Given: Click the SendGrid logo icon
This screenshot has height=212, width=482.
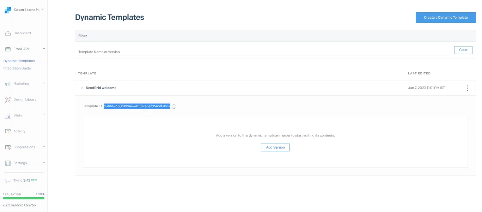Looking at the screenshot, I should coord(8,10).
